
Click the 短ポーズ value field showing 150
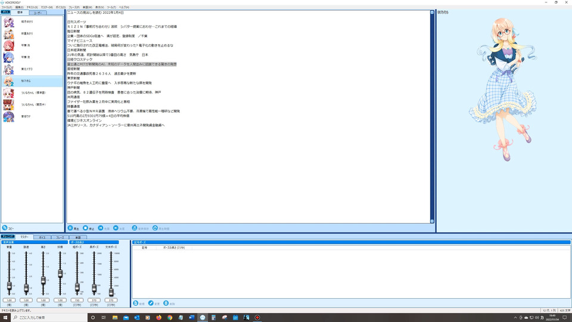pos(77,300)
